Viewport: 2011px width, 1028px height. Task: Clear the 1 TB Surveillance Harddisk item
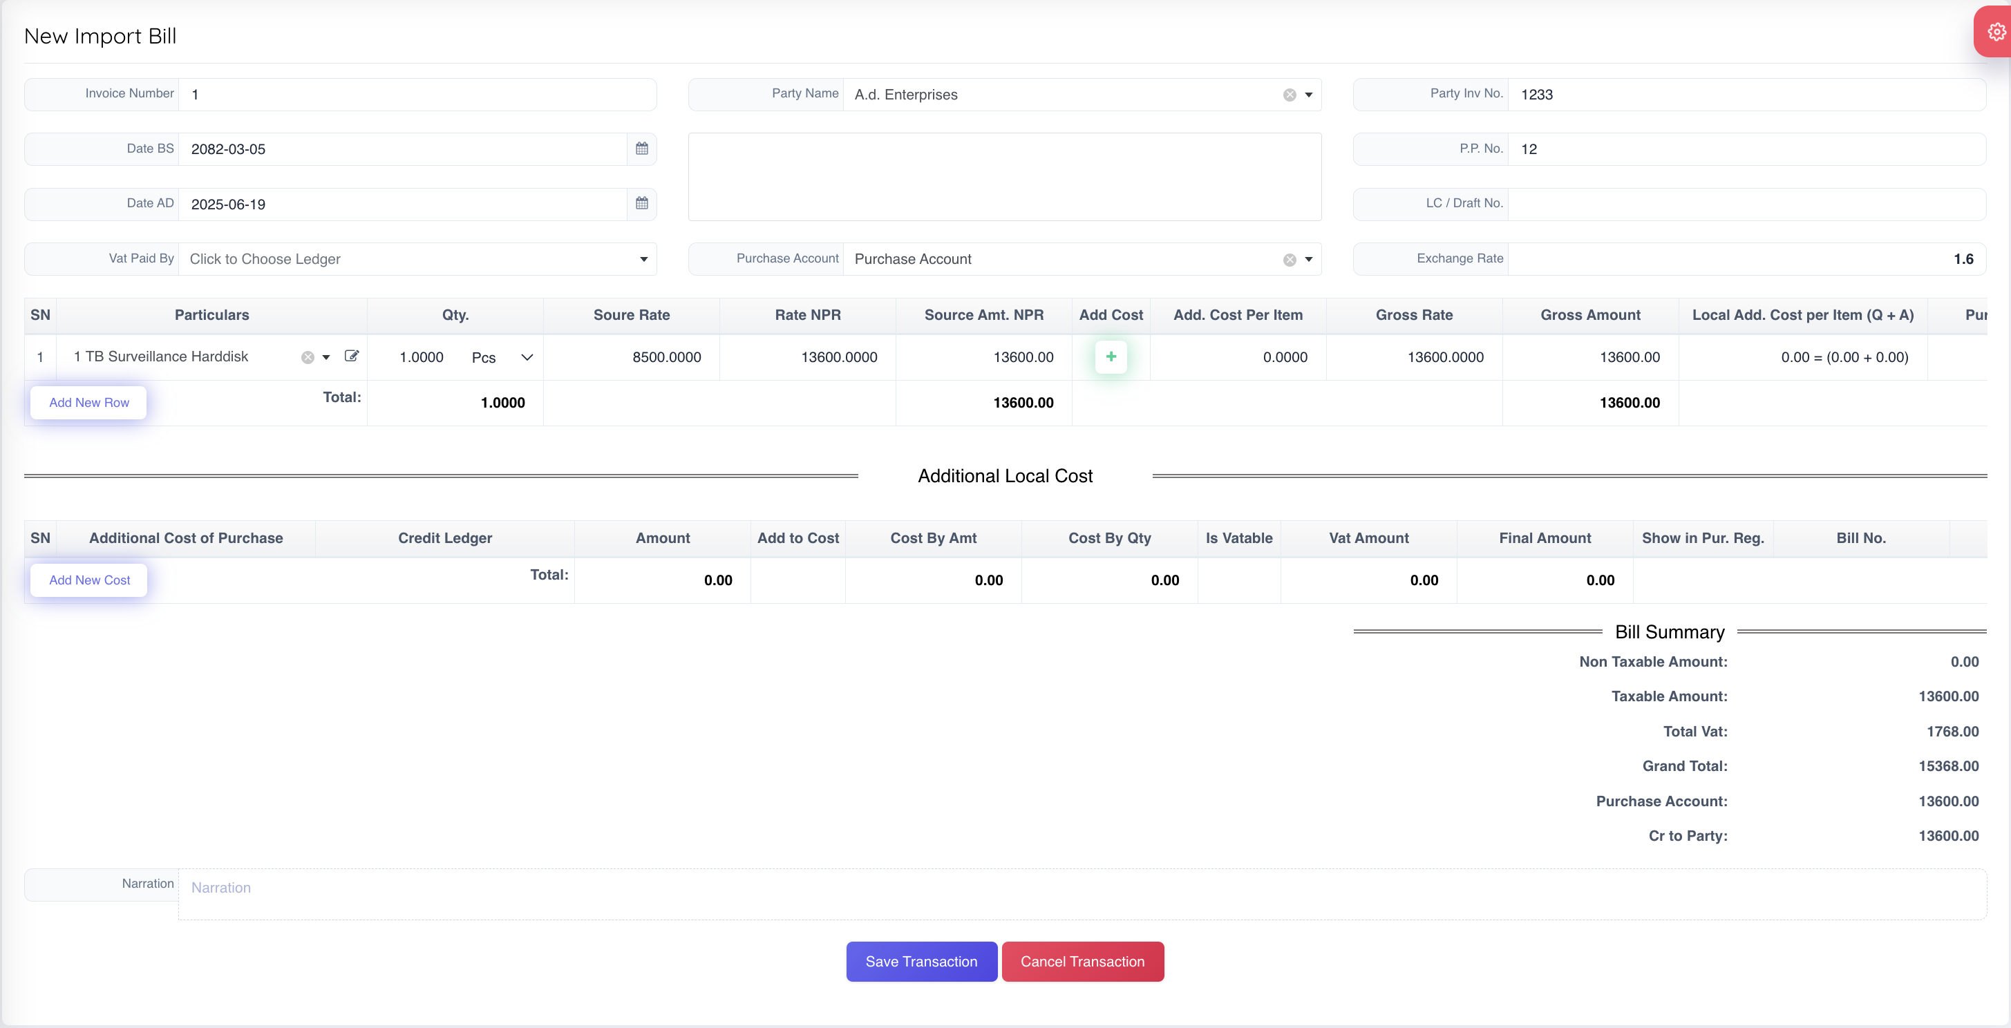308,357
